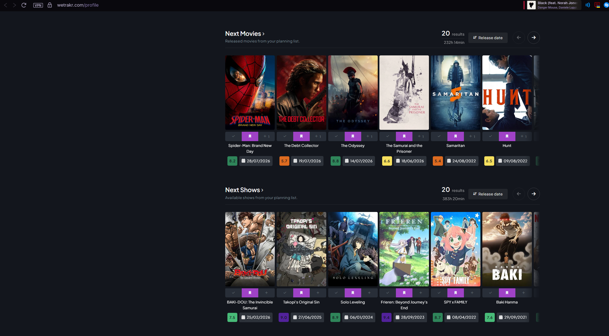Image resolution: width=609 pixels, height=336 pixels.
Task: Click the 28/09/2023 release date for Frieren
Action: click(x=410, y=317)
